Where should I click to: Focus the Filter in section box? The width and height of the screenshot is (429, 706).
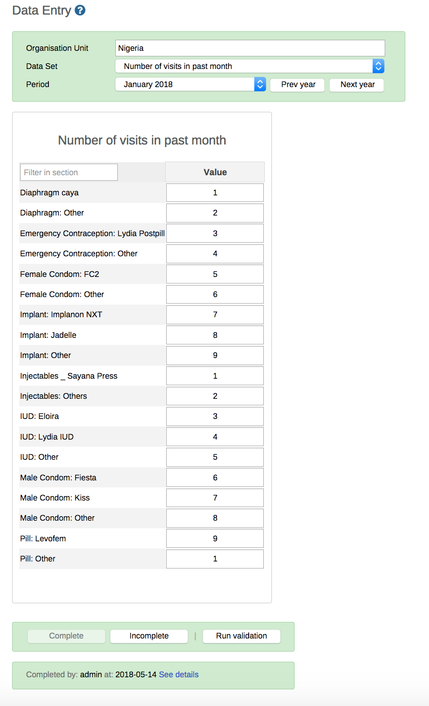pyautogui.click(x=69, y=172)
